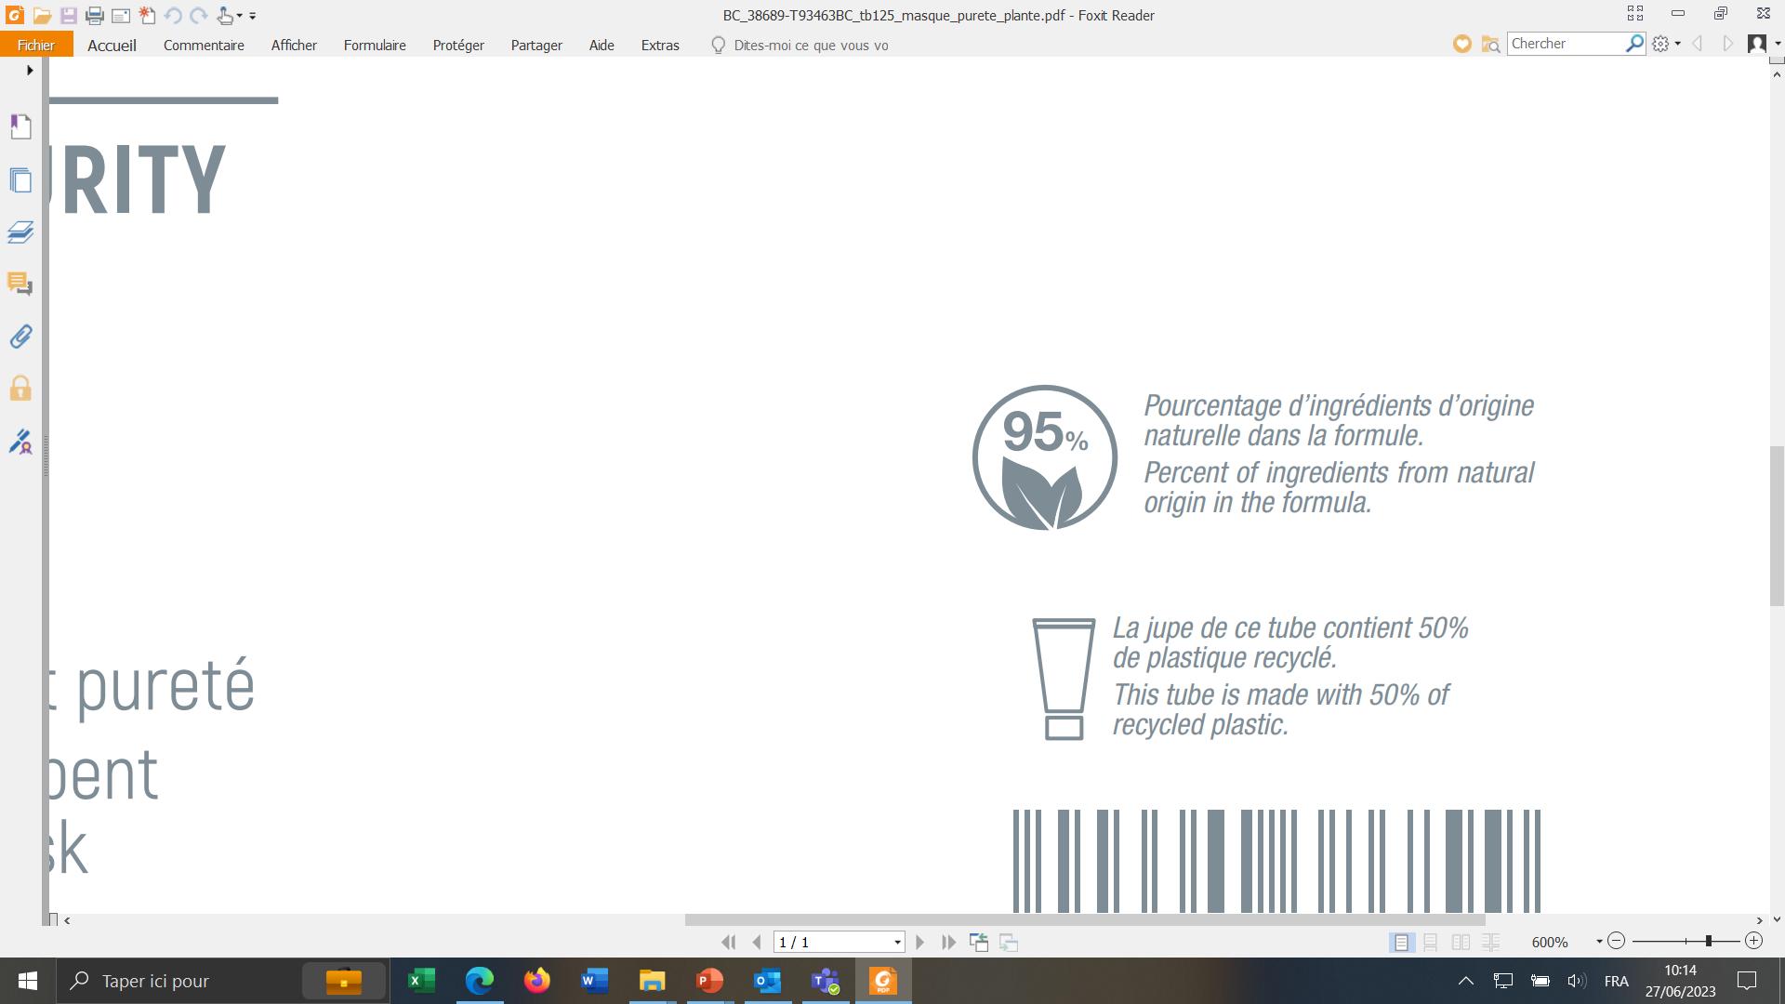Open the Attachments paperclip panel

coord(20,337)
